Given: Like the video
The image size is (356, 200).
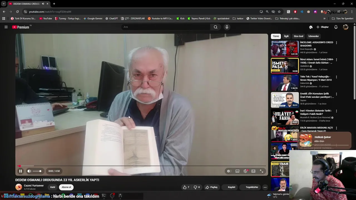Looking at the screenshot, I should [x=186, y=187].
